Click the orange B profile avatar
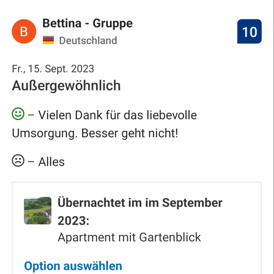The height and width of the screenshot is (274, 274). (24, 32)
